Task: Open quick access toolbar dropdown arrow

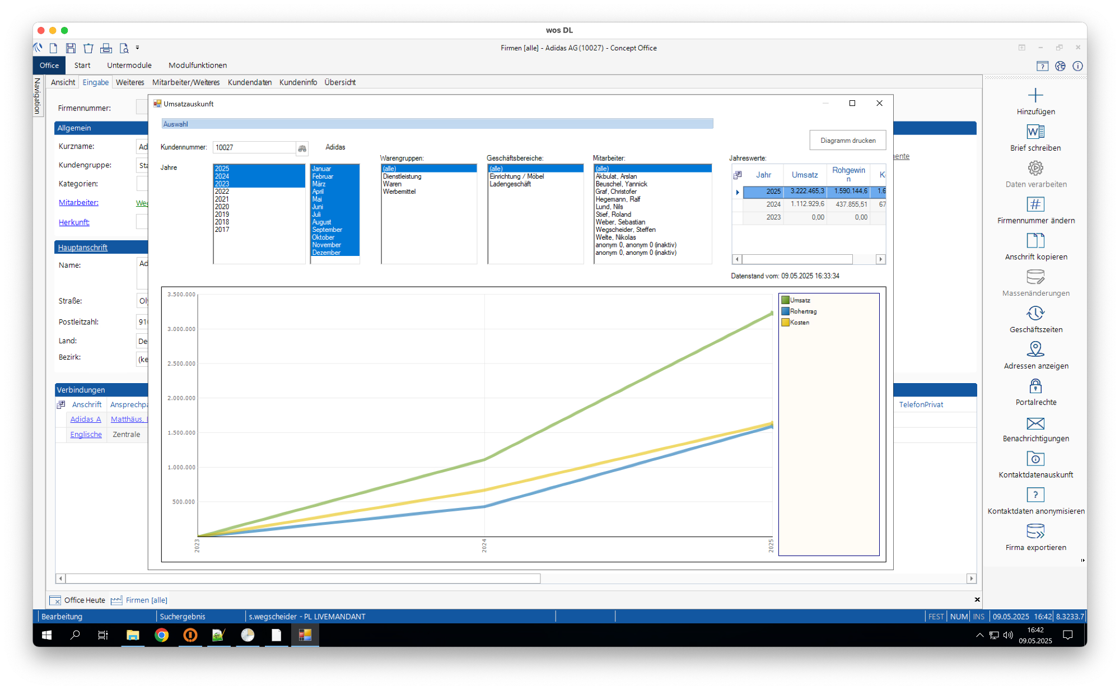Action: (x=137, y=48)
